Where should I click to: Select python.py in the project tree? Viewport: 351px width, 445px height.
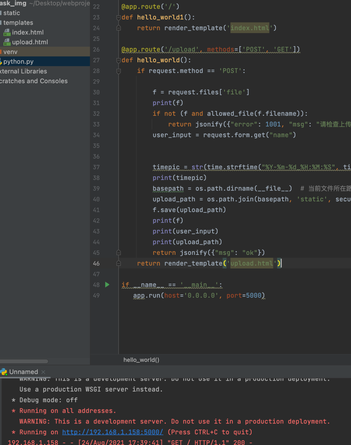click(x=18, y=62)
